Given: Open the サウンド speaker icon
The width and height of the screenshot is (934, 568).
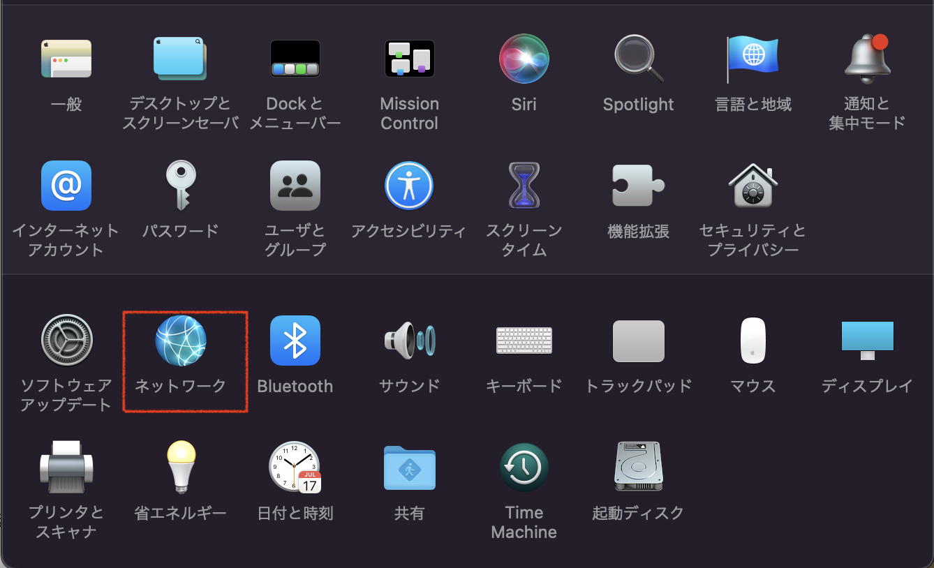Looking at the screenshot, I should tap(410, 341).
